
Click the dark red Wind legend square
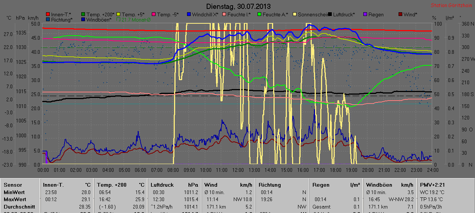coord(400,14)
